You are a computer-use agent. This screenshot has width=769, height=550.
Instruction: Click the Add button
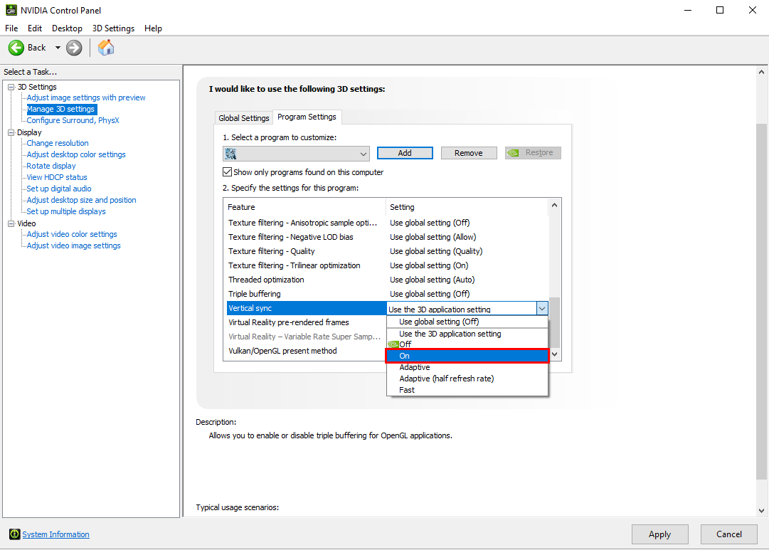click(405, 153)
